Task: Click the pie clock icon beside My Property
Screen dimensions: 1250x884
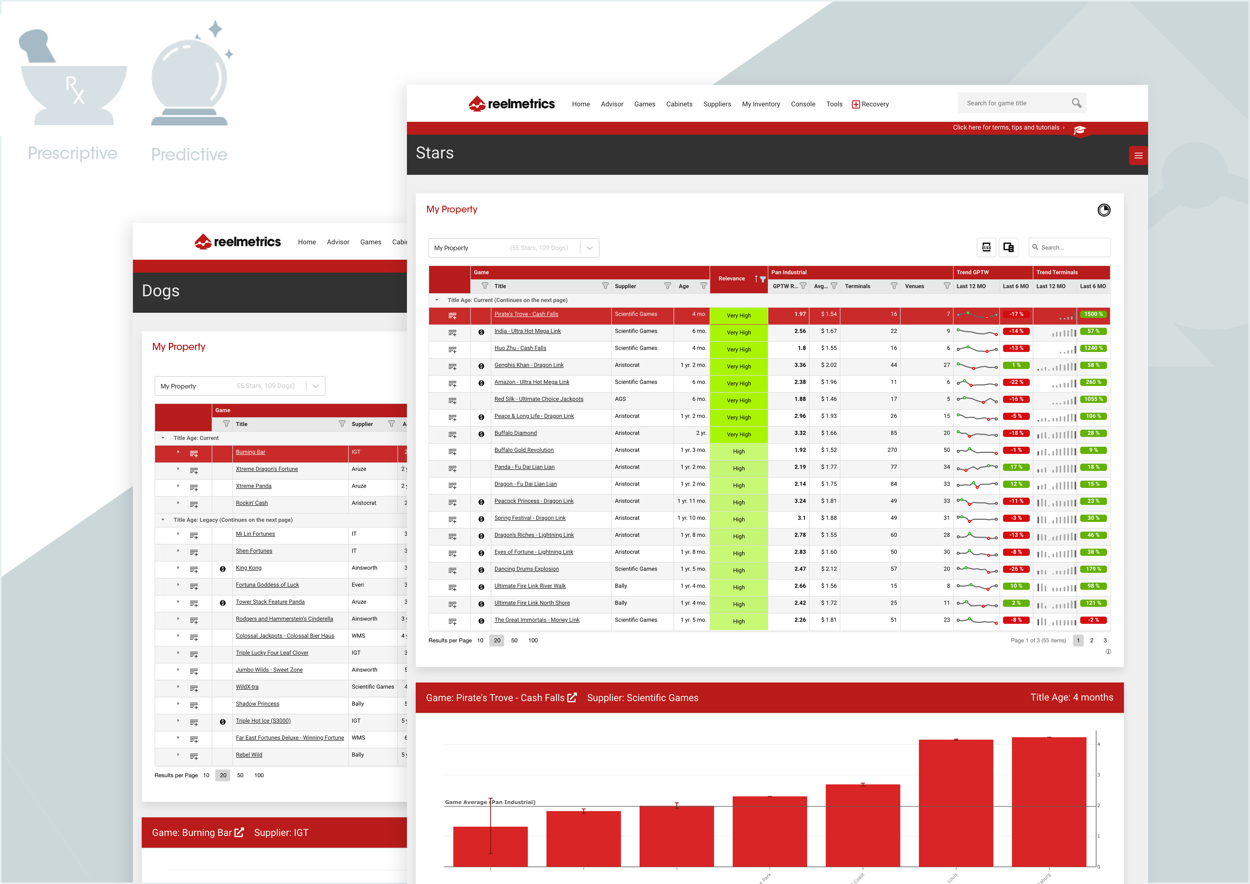Action: [x=1104, y=210]
